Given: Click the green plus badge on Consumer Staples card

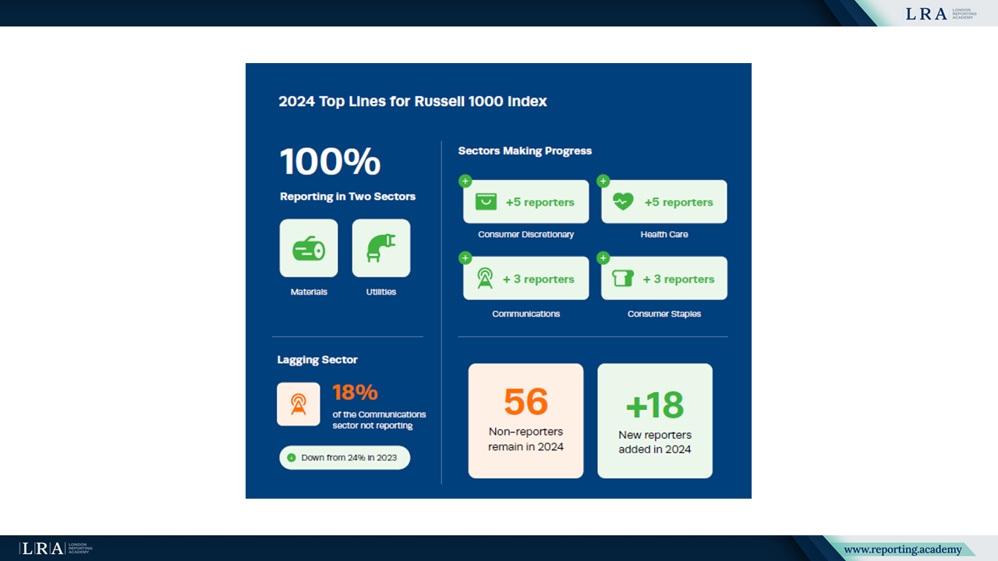Looking at the screenshot, I should point(603,258).
